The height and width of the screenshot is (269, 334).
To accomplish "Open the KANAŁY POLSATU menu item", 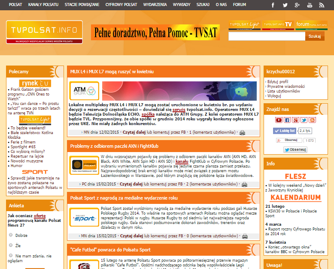I will click(43, 4).
